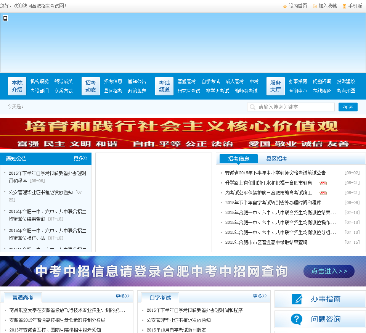Open 为考试公平保驾护航 article
366x333 pixels.
pos(271,193)
